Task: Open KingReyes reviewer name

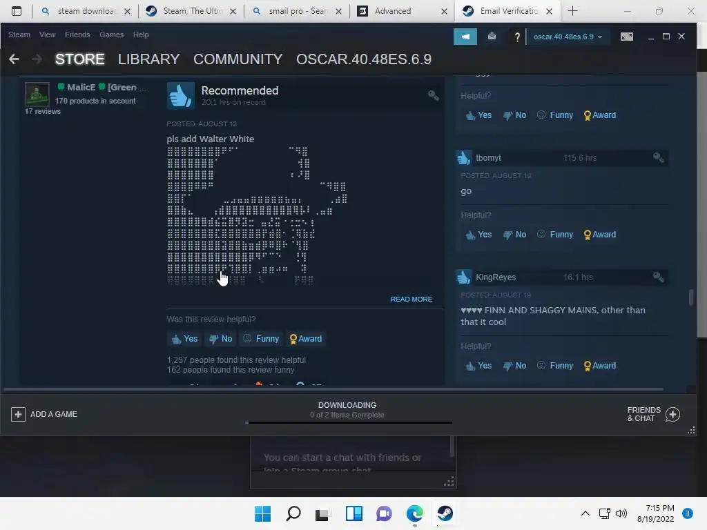Action: [496, 277]
